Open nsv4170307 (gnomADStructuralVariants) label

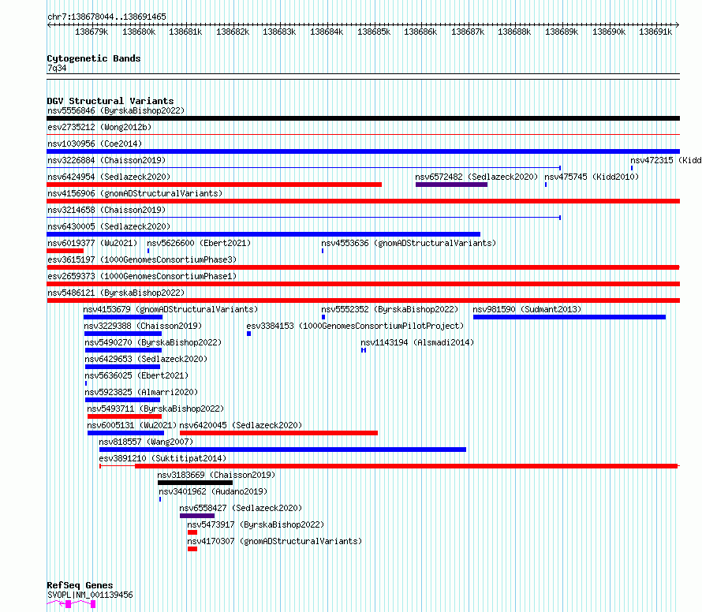pos(274,541)
